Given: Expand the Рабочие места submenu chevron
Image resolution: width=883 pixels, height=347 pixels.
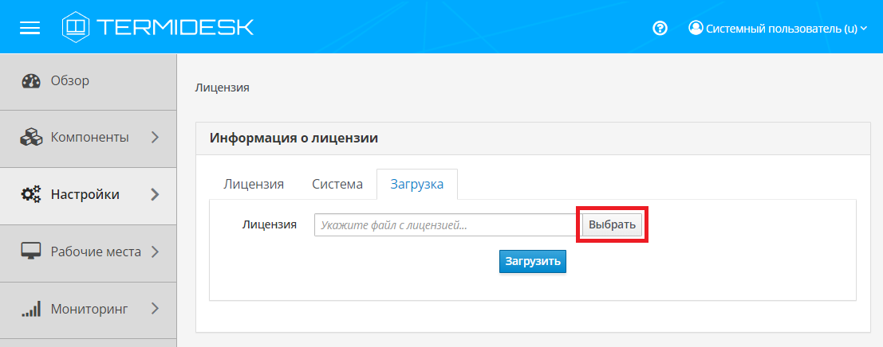Looking at the screenshot, I should point(155,251).
